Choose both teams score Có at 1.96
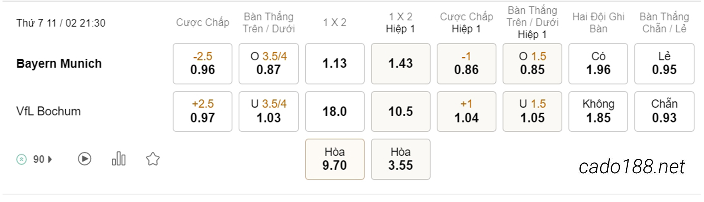Screen dimensions: 704x202 [598, 63]
